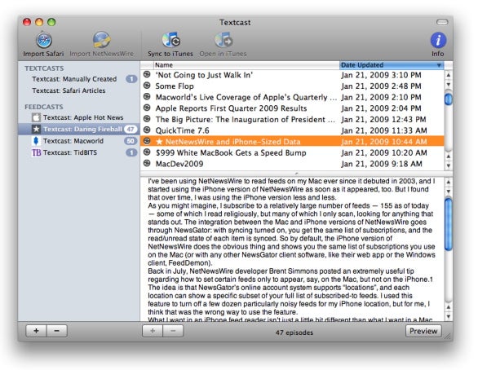
Task: Click the Apple Hot News feed icon
Action: [x=36, y=117]
